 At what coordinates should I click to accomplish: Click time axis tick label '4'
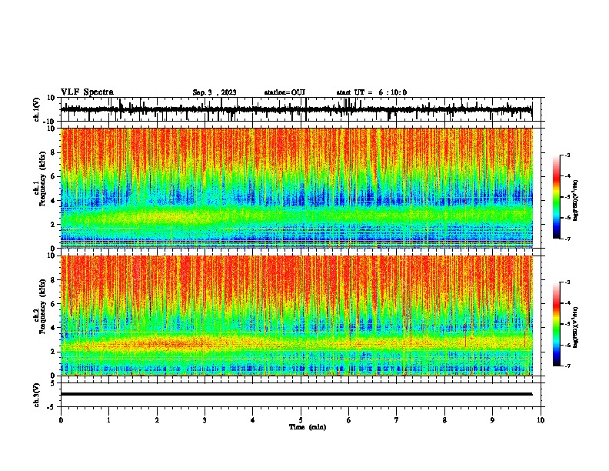point(253,420)
